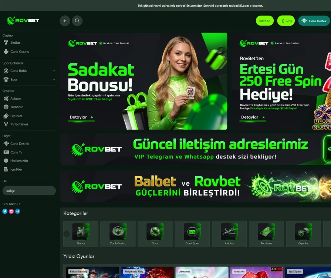Open Tombala in the sidebar

[17, 107]
